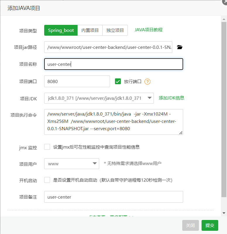Open the 添加JDK信息 link
The width and height of the screenshot is (227, 234).
(171, 98)
